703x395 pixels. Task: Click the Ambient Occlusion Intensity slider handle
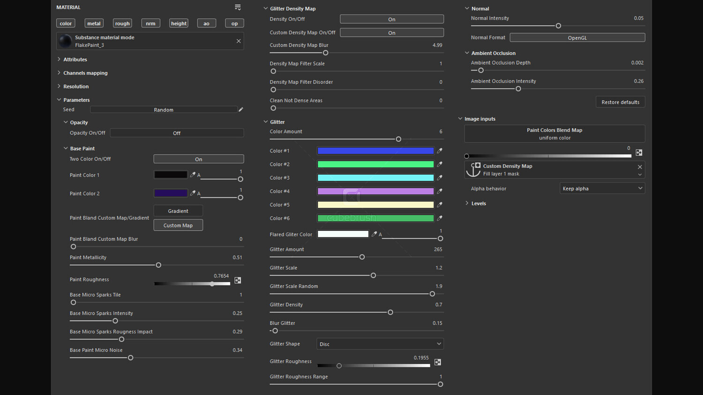tap(518, 88)
